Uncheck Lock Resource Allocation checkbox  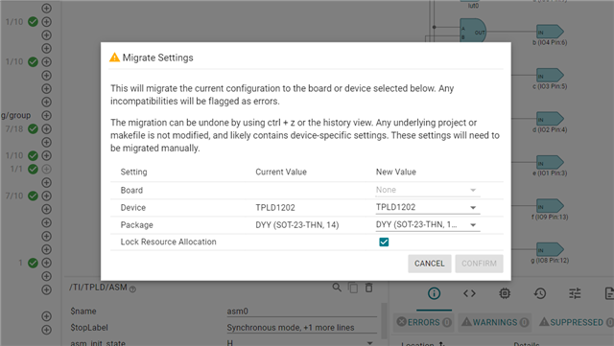[384, 242]
